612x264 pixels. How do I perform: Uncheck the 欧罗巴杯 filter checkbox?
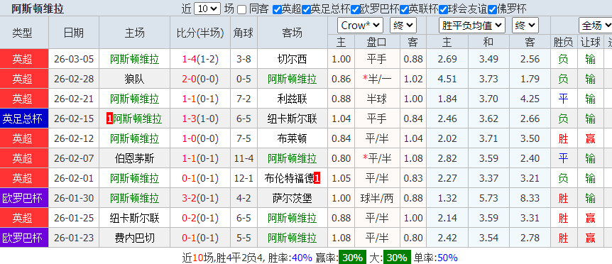355,9
